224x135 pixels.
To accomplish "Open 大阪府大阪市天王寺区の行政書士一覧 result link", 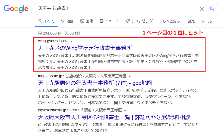I will (117, 117).
